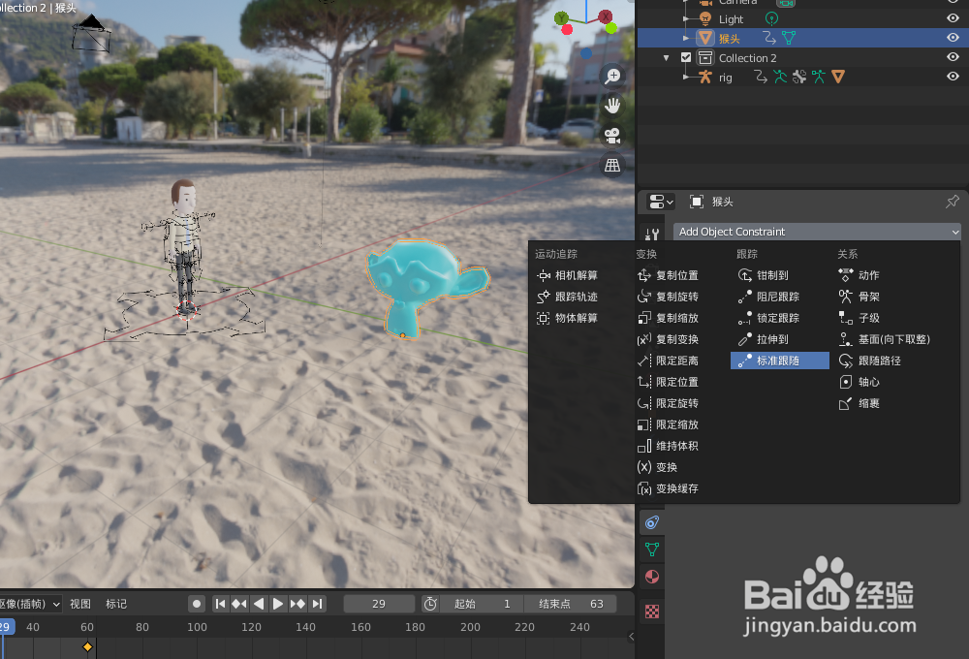Image resolution: width=969 pixels, height=659 pixels.
Task: Jump to previous keyframe
Action: [239, 604]
